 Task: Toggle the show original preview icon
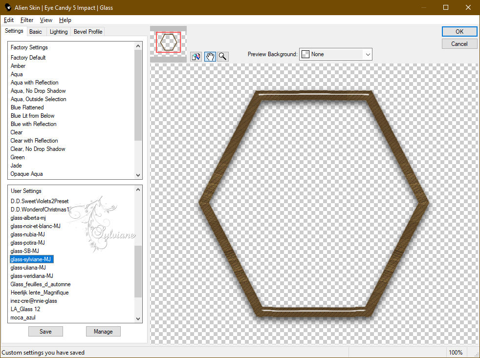[196, 56]
